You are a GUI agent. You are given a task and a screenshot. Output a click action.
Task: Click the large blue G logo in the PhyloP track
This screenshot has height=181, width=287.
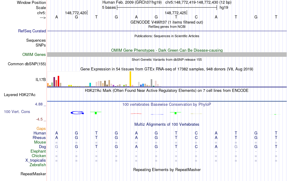pos(77,113)
